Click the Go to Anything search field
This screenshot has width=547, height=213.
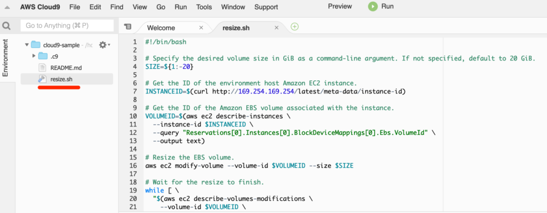(67, 26)
